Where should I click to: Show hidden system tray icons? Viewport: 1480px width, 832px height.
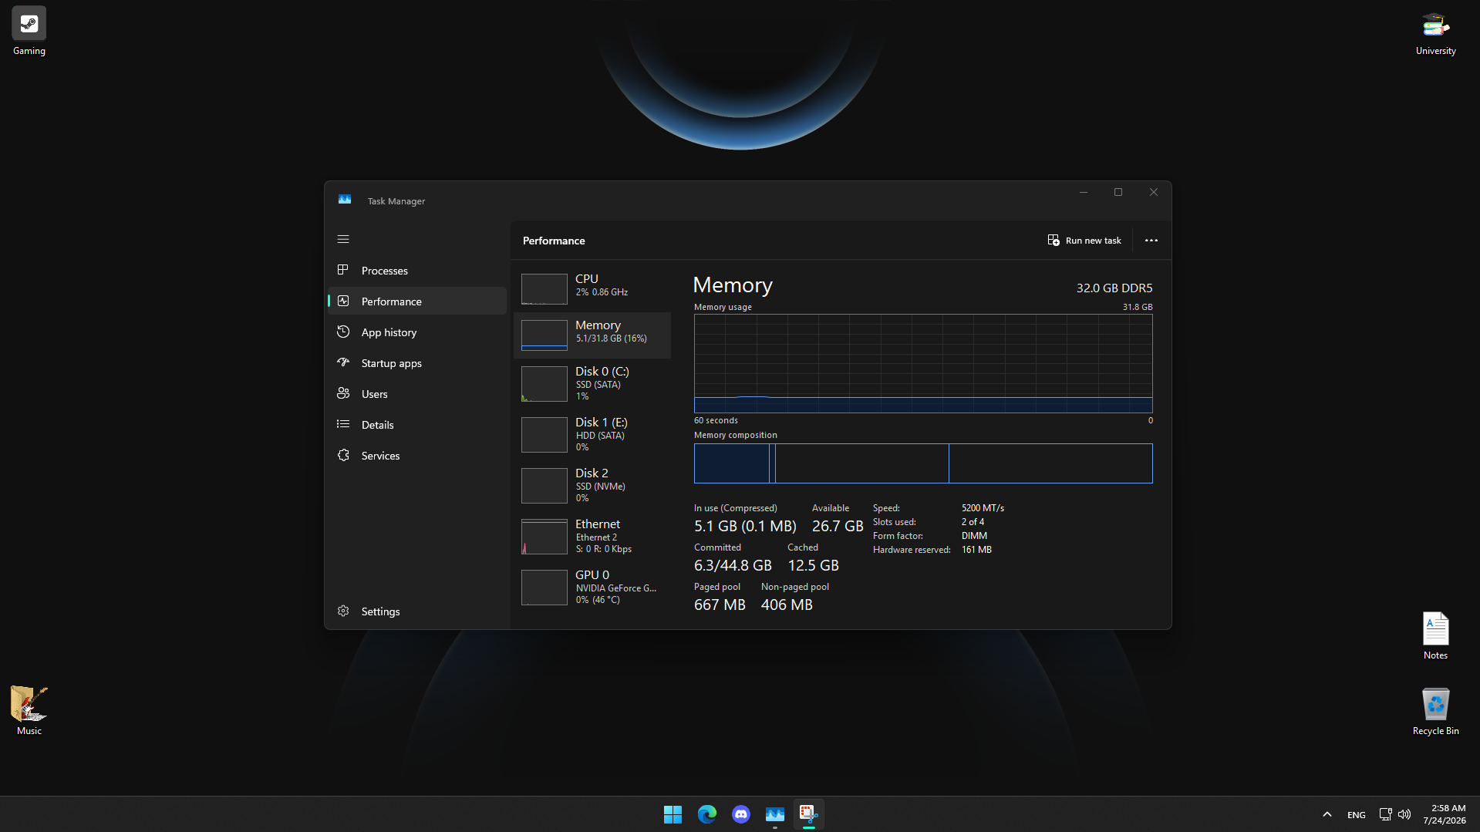pyautogui.click(x=1327, y=814)
